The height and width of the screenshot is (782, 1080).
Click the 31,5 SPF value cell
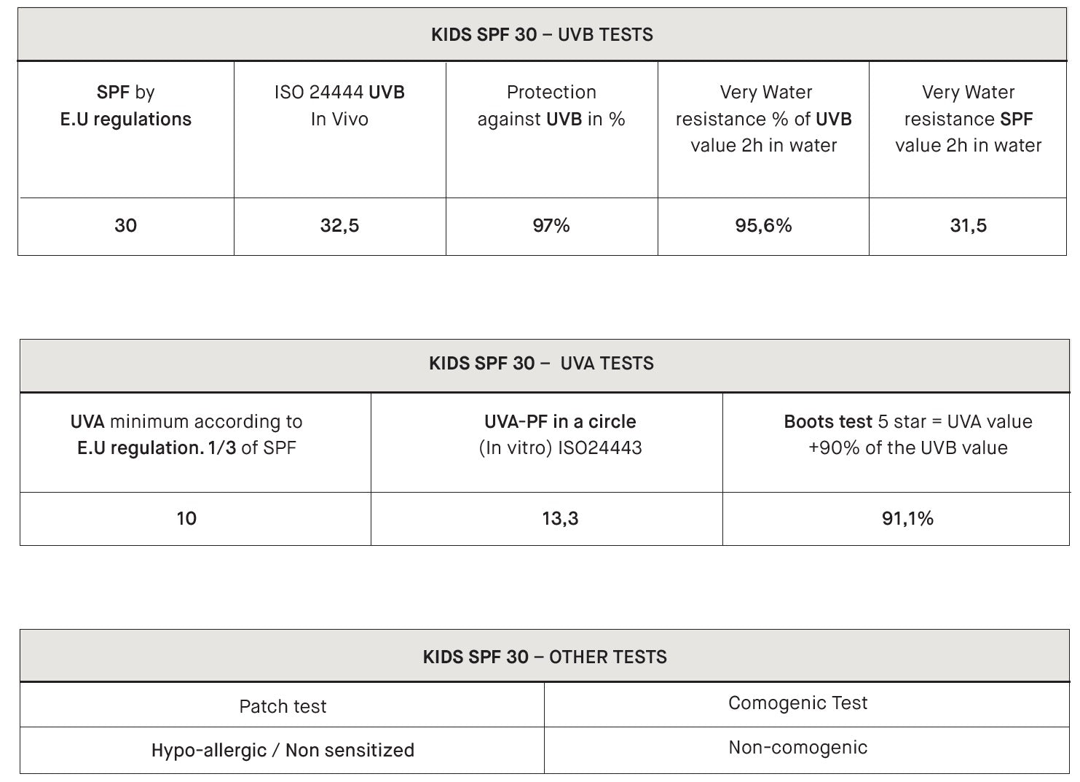(968, 226)
